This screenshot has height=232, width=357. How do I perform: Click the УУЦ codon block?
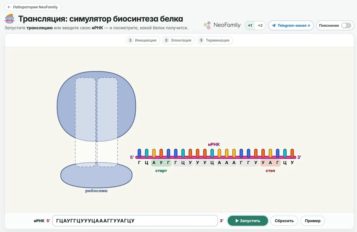[x=205, y=163]
